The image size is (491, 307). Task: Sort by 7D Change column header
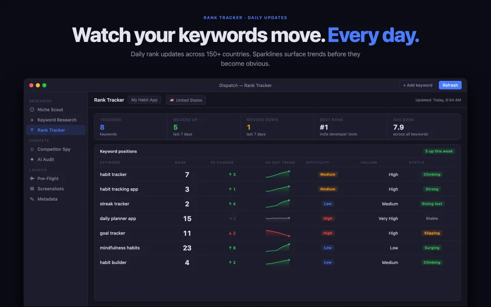221,163
